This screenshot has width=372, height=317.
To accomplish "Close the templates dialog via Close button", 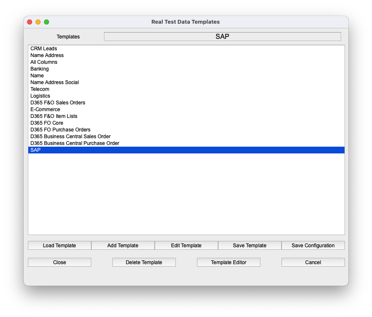I will [60, 262].
